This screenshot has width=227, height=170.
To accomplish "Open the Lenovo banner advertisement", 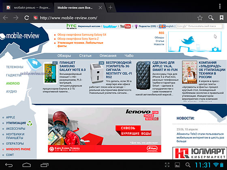I will [x=105, y=130].
